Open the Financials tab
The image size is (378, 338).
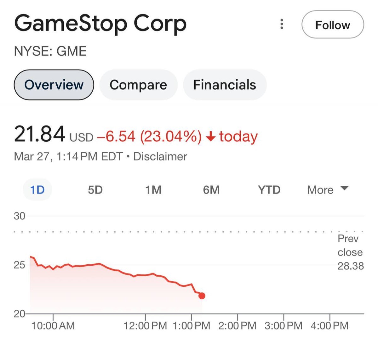225,85
